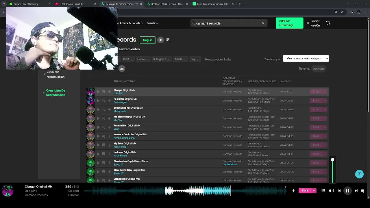Play Vamos a Controlar track
This screenshot has height=208, width=370.
tap(98, 136)
